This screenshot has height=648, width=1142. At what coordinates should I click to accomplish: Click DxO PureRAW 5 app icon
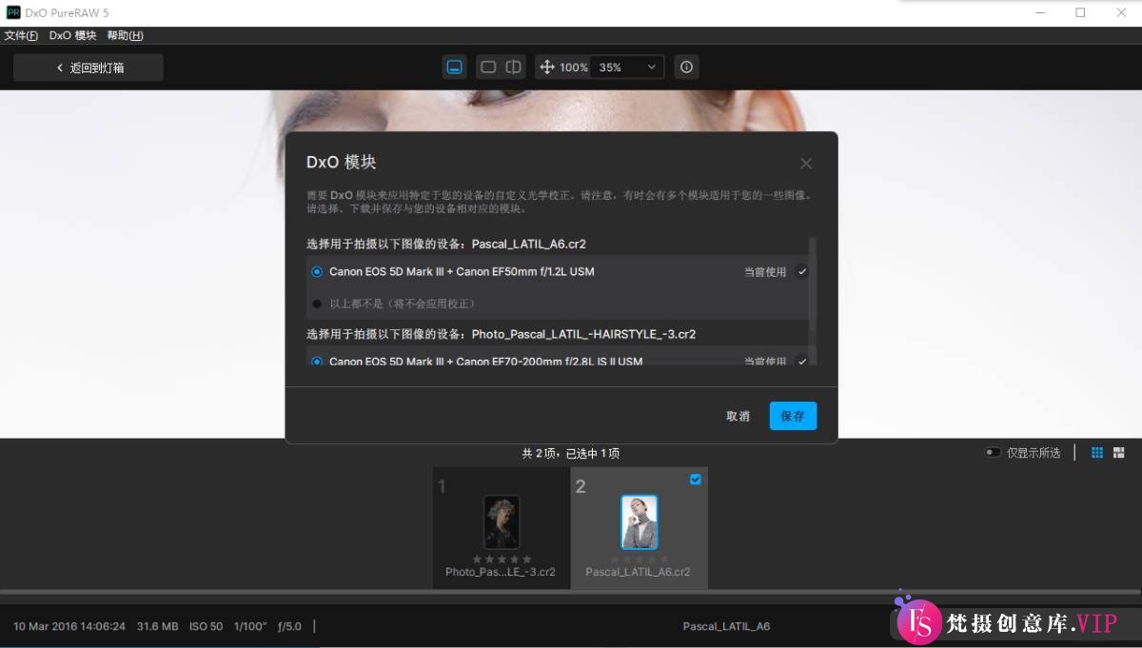(x=13, y=12)
